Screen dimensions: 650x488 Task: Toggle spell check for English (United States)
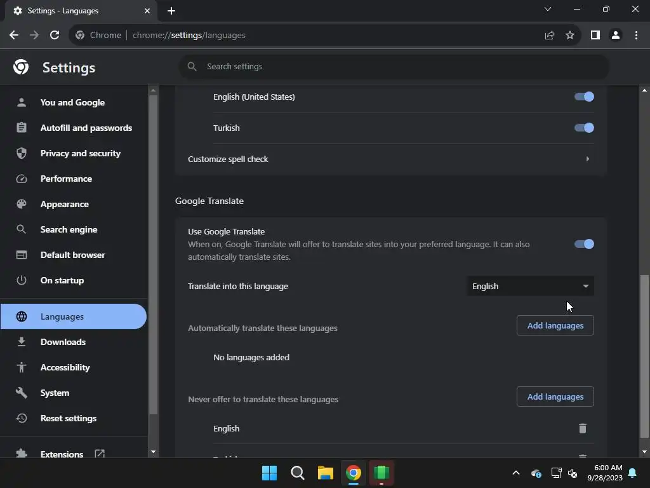pos(584,97)
